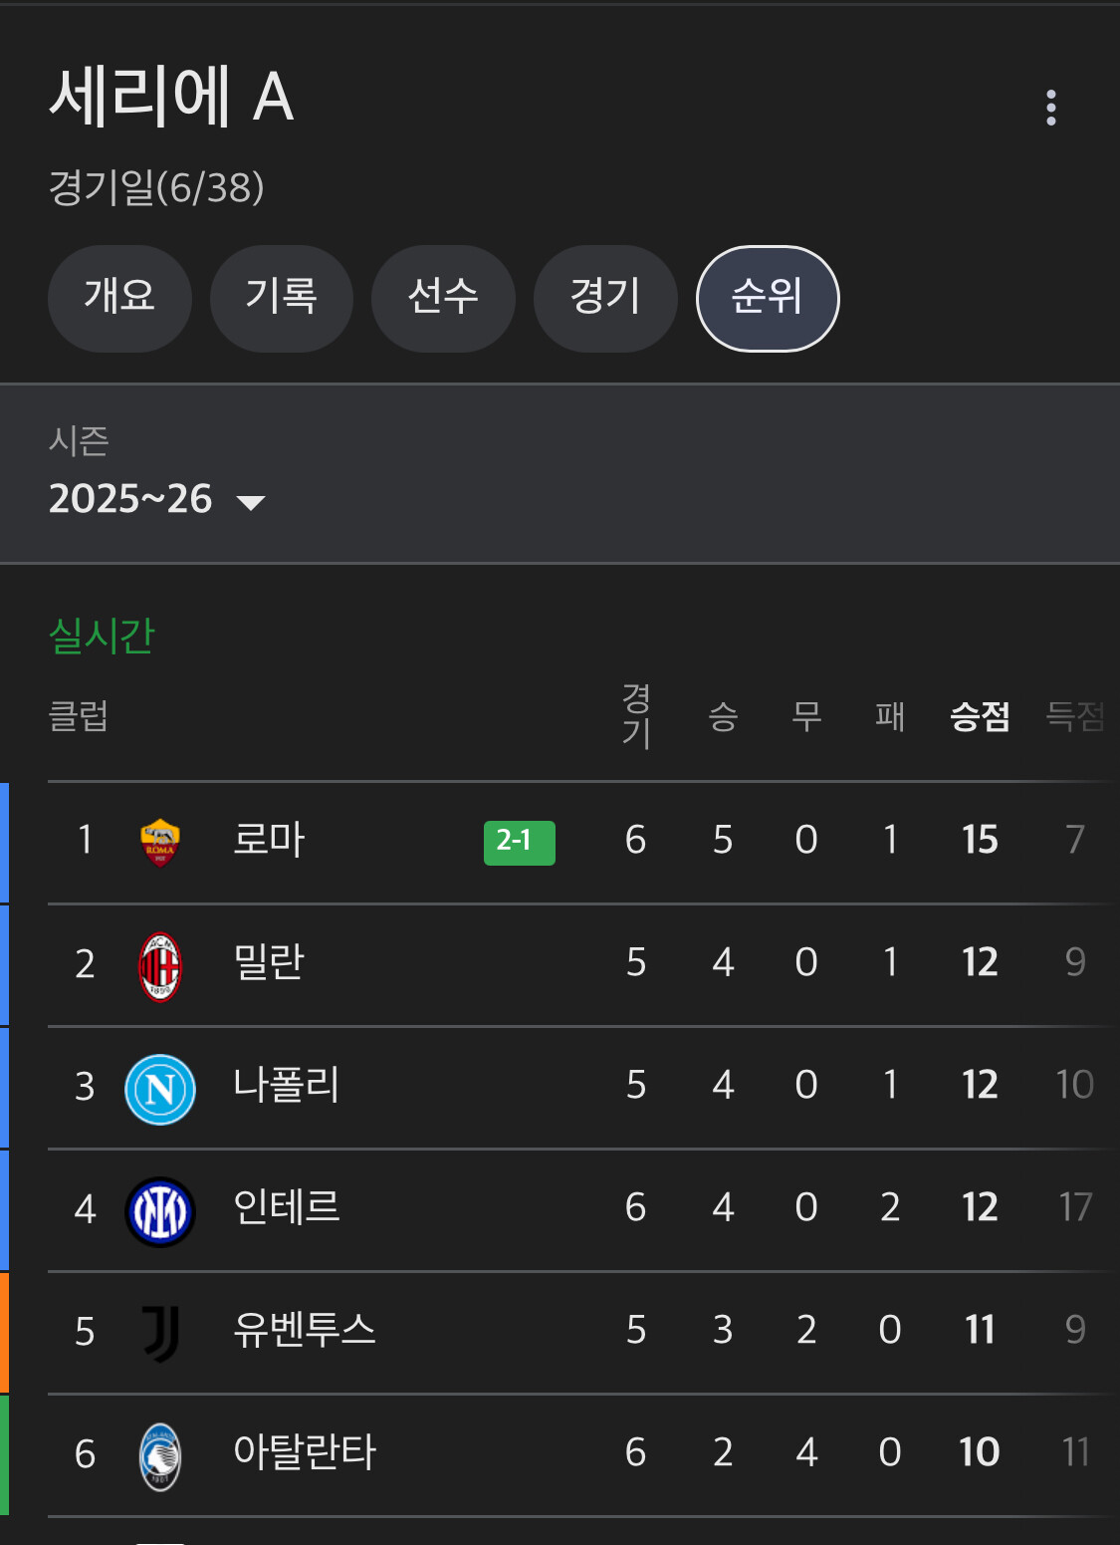Open the 아탈란타 team name link
This screenshot has height=1545, width=1120.
point(304,1452)
